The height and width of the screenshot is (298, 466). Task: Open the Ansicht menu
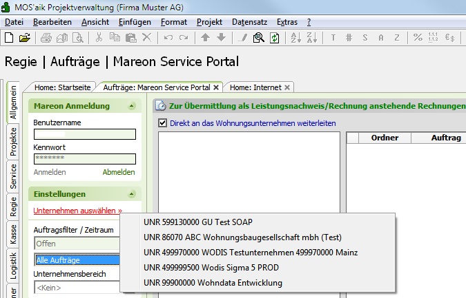point(95,22)
